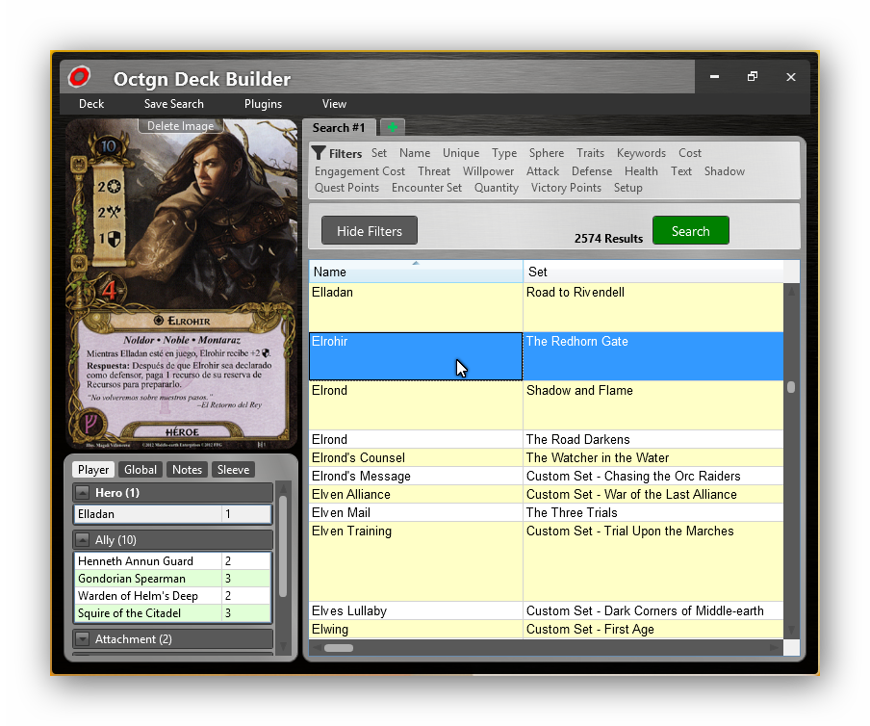Add the Sphere filter
The image size is (870, 726).
coord(546,153)
